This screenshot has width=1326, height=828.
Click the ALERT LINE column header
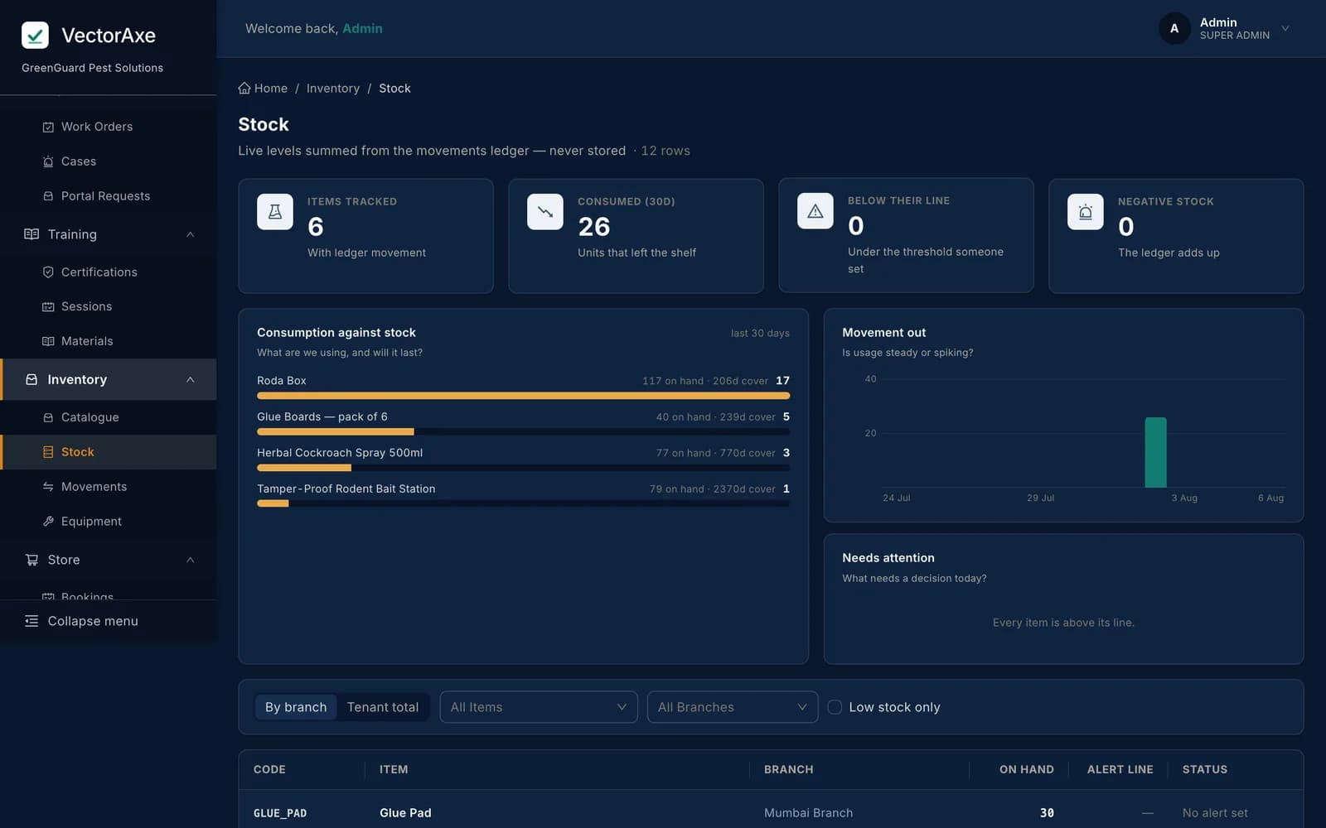pyautogui.click(x=1120, y=769)
